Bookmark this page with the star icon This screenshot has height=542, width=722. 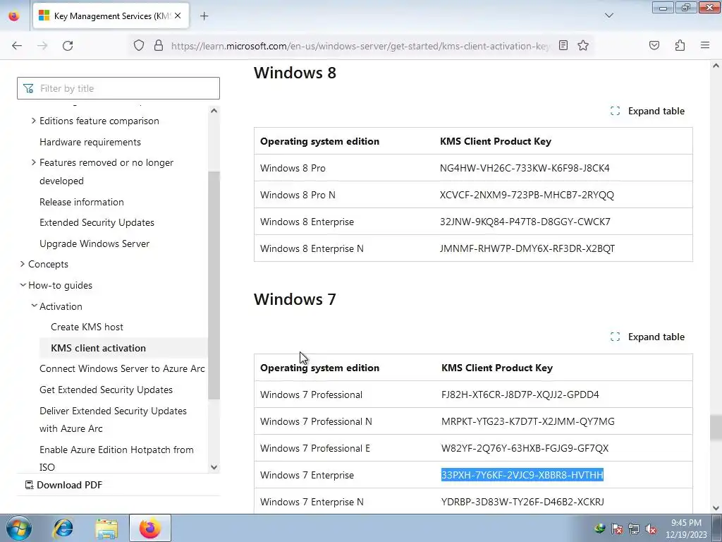pyautogui.click(x=583, y=46)
